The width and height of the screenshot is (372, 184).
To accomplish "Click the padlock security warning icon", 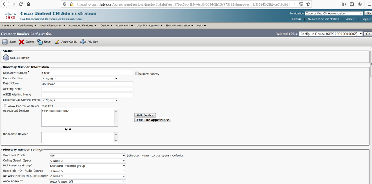I will click(x=71, y=4).
